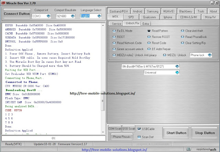Click the CODE: 65739 log line
Viewport: 220px width, 152px height.
[x=13, y=110]
